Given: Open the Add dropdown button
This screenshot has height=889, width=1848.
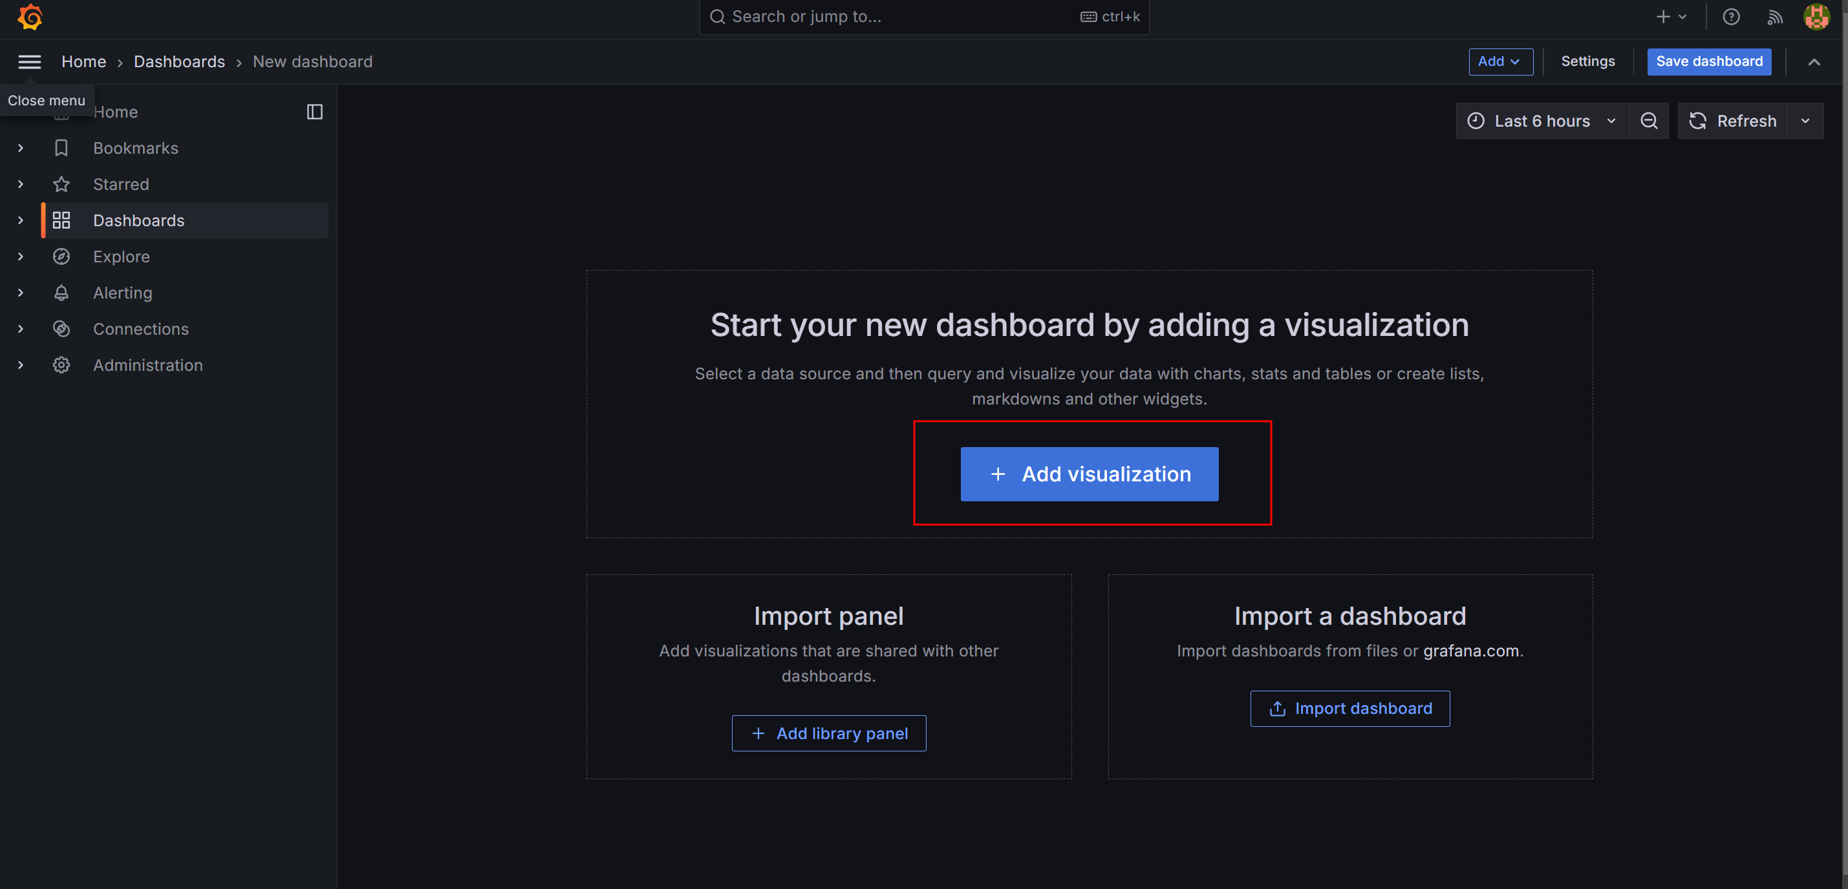Looking at the screenshot, I should point(1500,61).
